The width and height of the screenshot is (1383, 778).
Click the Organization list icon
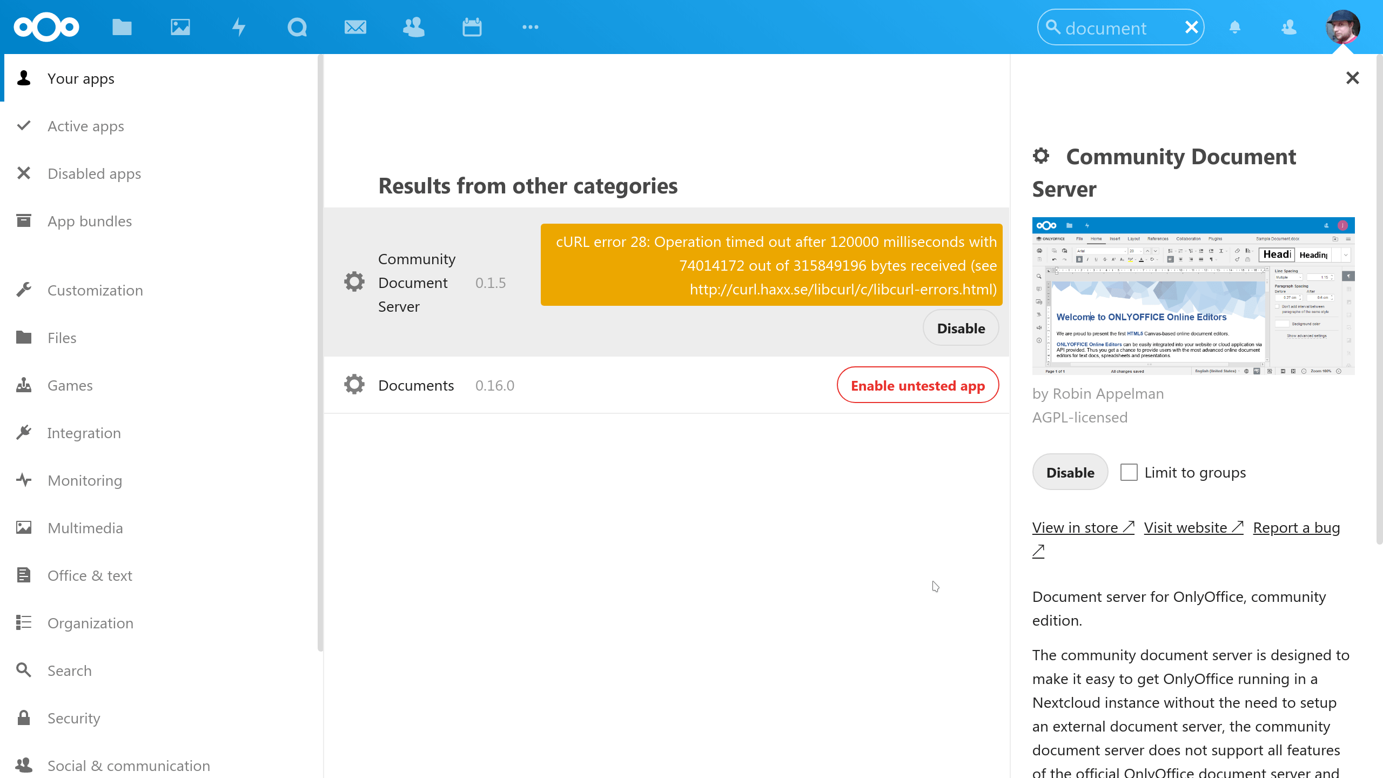coord(24,623)
